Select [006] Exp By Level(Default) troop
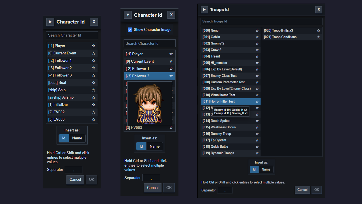The image size is (362, 204). coord(231,69)
